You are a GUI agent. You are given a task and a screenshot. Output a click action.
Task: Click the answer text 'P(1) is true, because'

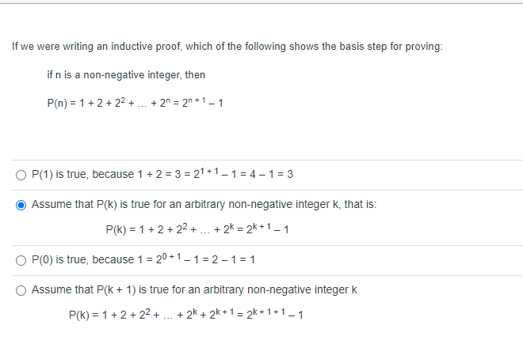[82, 174]
